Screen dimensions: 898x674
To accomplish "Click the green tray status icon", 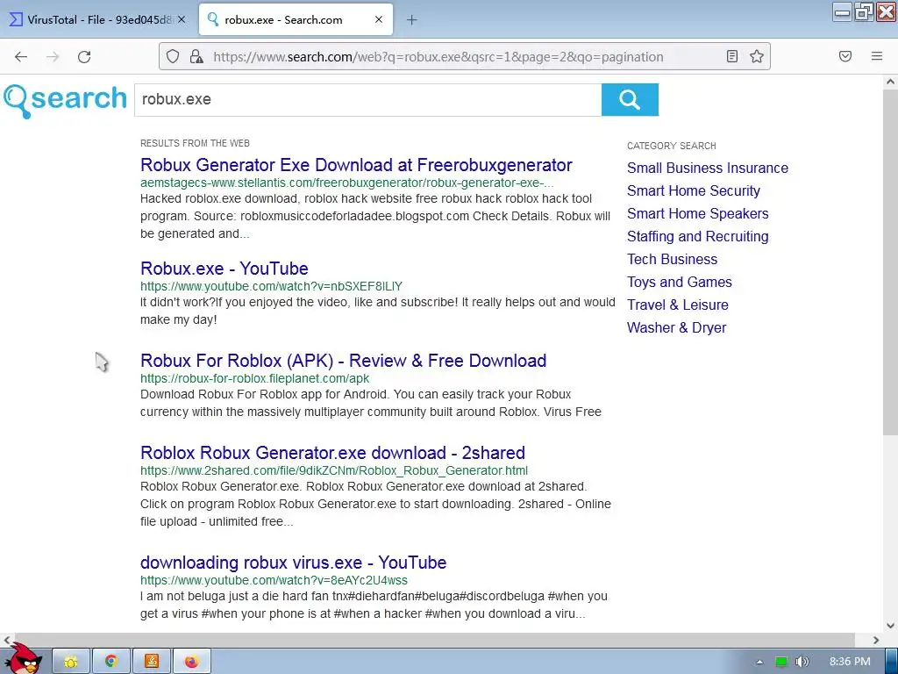I will coord(780,662).
